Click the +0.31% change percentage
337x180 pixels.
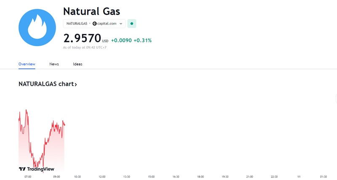tap(142, 40)
